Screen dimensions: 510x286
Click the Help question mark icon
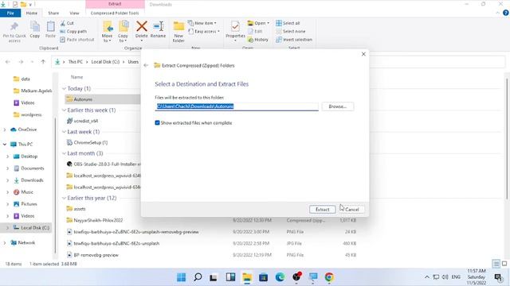click(x=506, y=13)
